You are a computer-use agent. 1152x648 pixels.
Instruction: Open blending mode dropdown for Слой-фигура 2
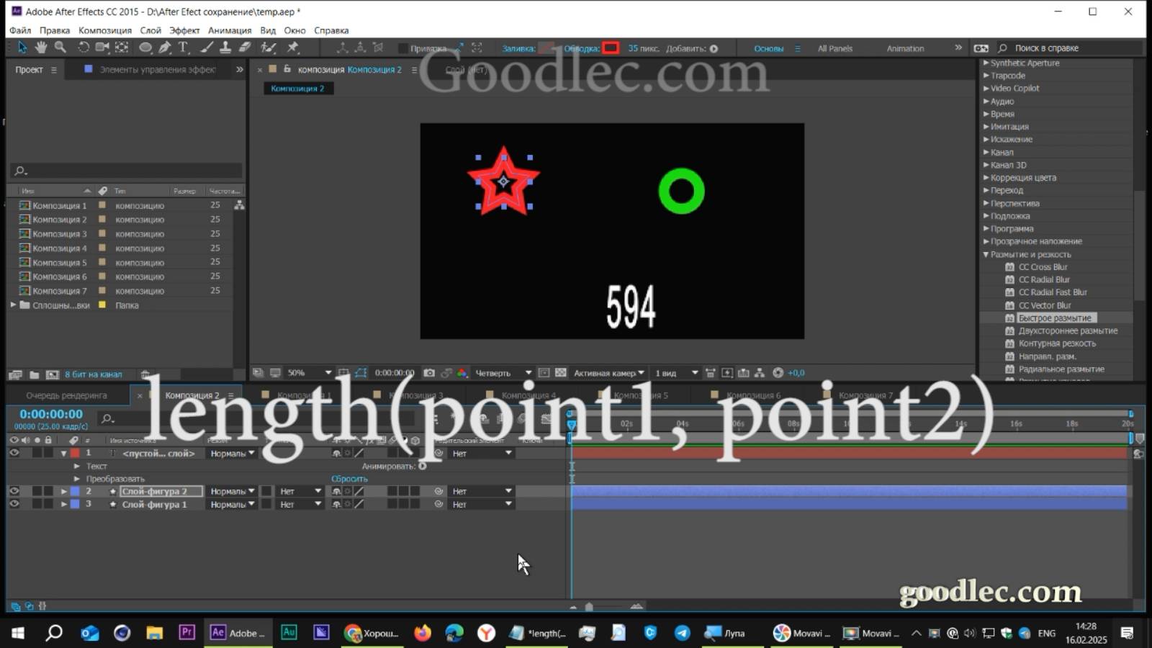231,491
